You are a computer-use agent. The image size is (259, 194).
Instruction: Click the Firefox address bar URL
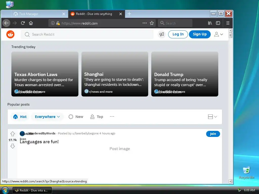(x=80, y=23)
